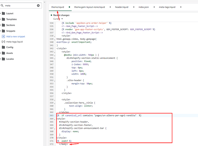Switch to the header.liquid tab
The height and width of the screenshot is (146, 198).
(x=122, y=7)
